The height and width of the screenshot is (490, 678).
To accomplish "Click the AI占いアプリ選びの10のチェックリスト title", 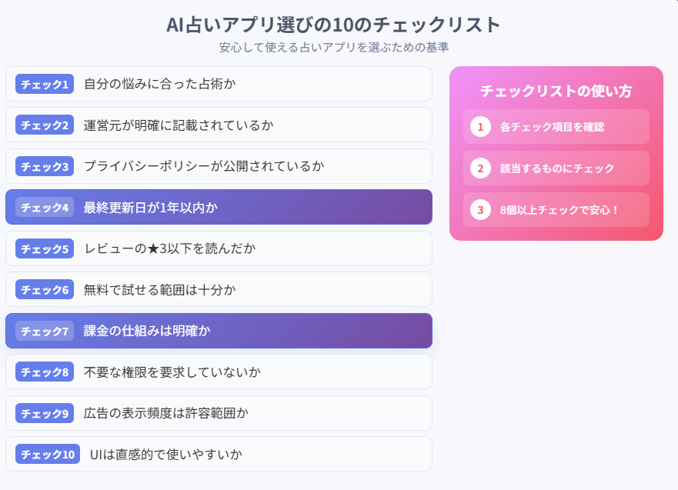I will [333, 25].
